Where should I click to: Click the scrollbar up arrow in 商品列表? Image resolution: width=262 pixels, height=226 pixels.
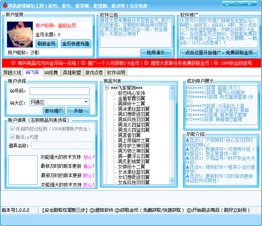click(172, 89)
